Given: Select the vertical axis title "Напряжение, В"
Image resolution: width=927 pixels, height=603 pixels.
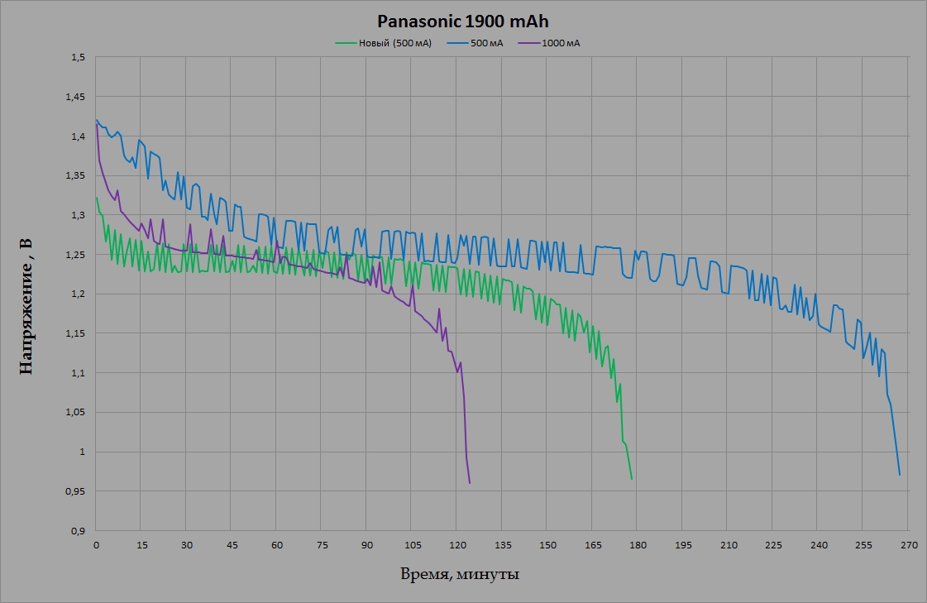Looking at the screenshot, I should (26, 305).
